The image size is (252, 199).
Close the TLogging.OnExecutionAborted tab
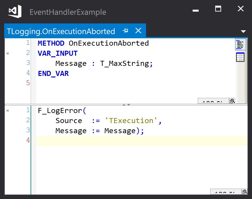138,31
